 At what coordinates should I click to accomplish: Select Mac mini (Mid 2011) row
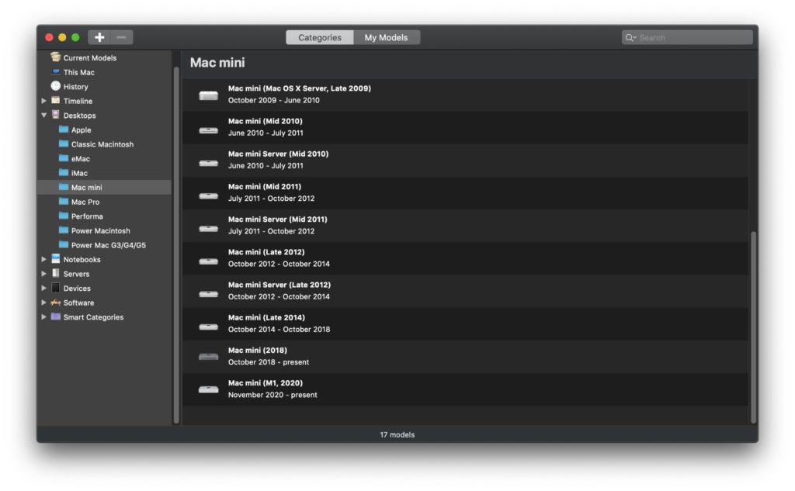pyautogui.click(x=466, y=192)
